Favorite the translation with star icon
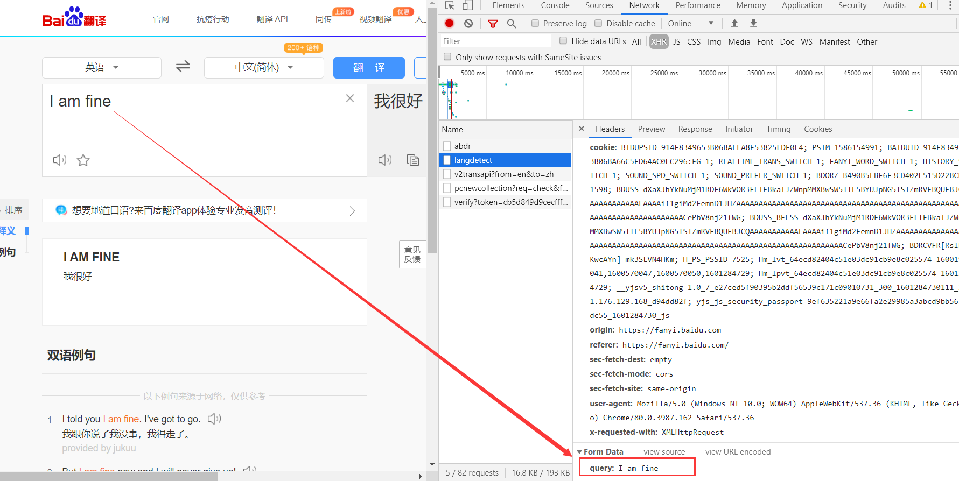 (83, 160)
